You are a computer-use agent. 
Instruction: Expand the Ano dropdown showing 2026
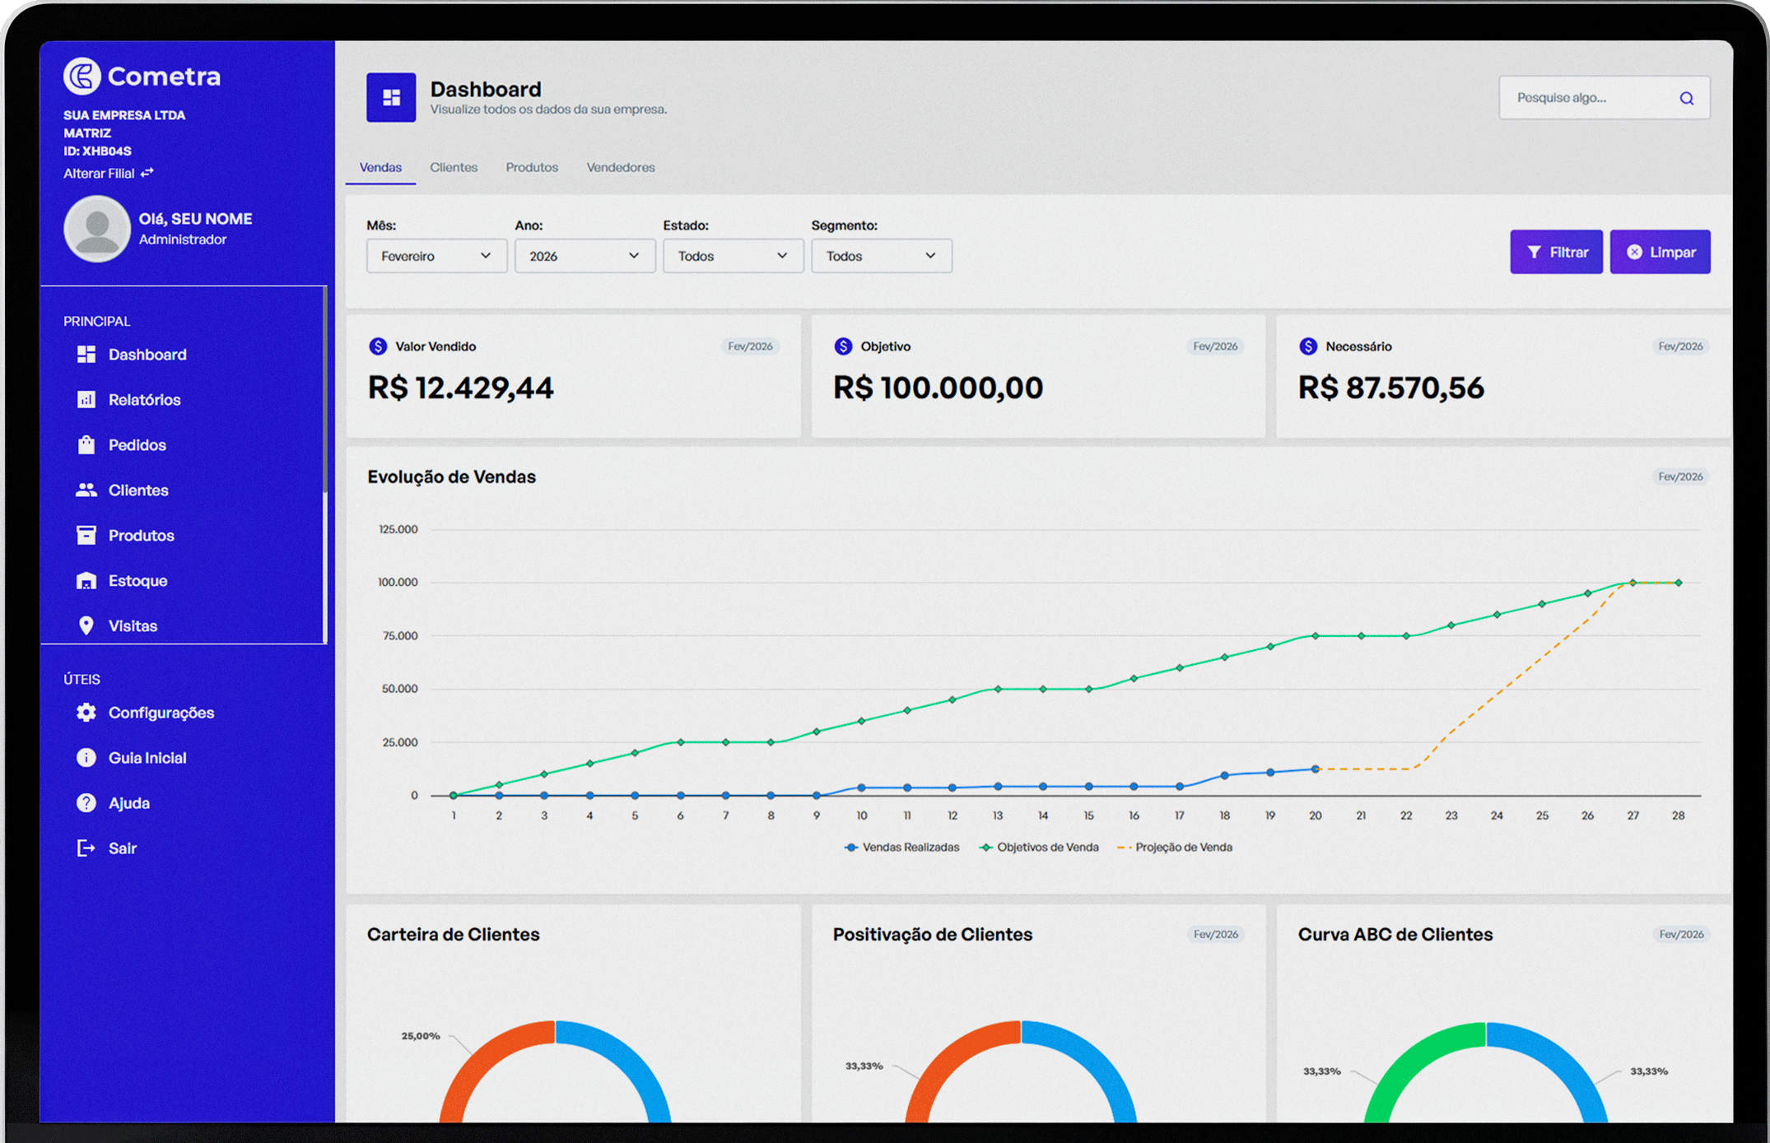pyautogui.click(x=585, y=256)
